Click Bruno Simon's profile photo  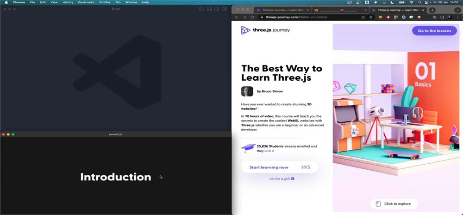pyautogui.click(x=247, y=91)
